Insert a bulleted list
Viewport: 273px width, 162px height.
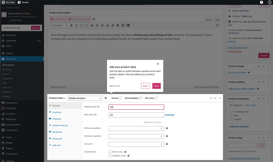coord(82,25)
